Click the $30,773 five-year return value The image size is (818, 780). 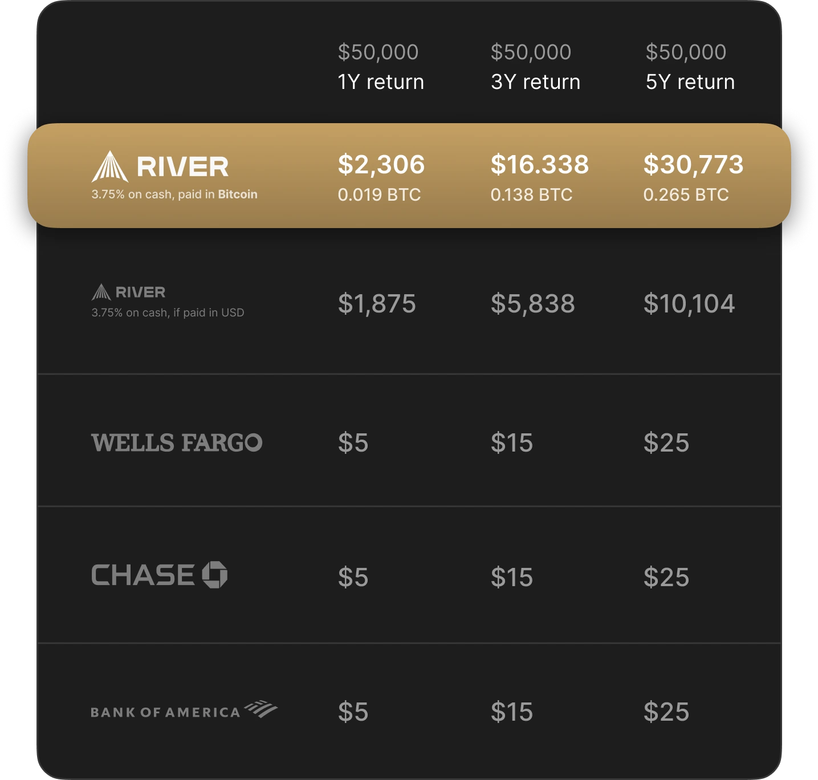point(694,164)
